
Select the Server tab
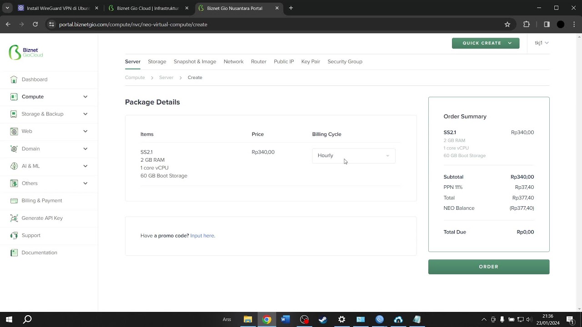tap(133, 62)
